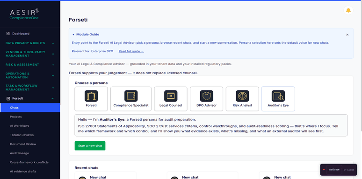
Task: Select the Compliance Specialist checklist icon
Action: (x=131, y=96)
